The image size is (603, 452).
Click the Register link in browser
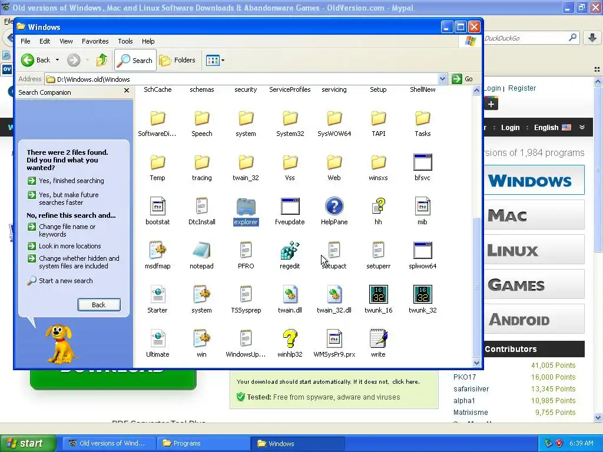(x=522, y=88)
